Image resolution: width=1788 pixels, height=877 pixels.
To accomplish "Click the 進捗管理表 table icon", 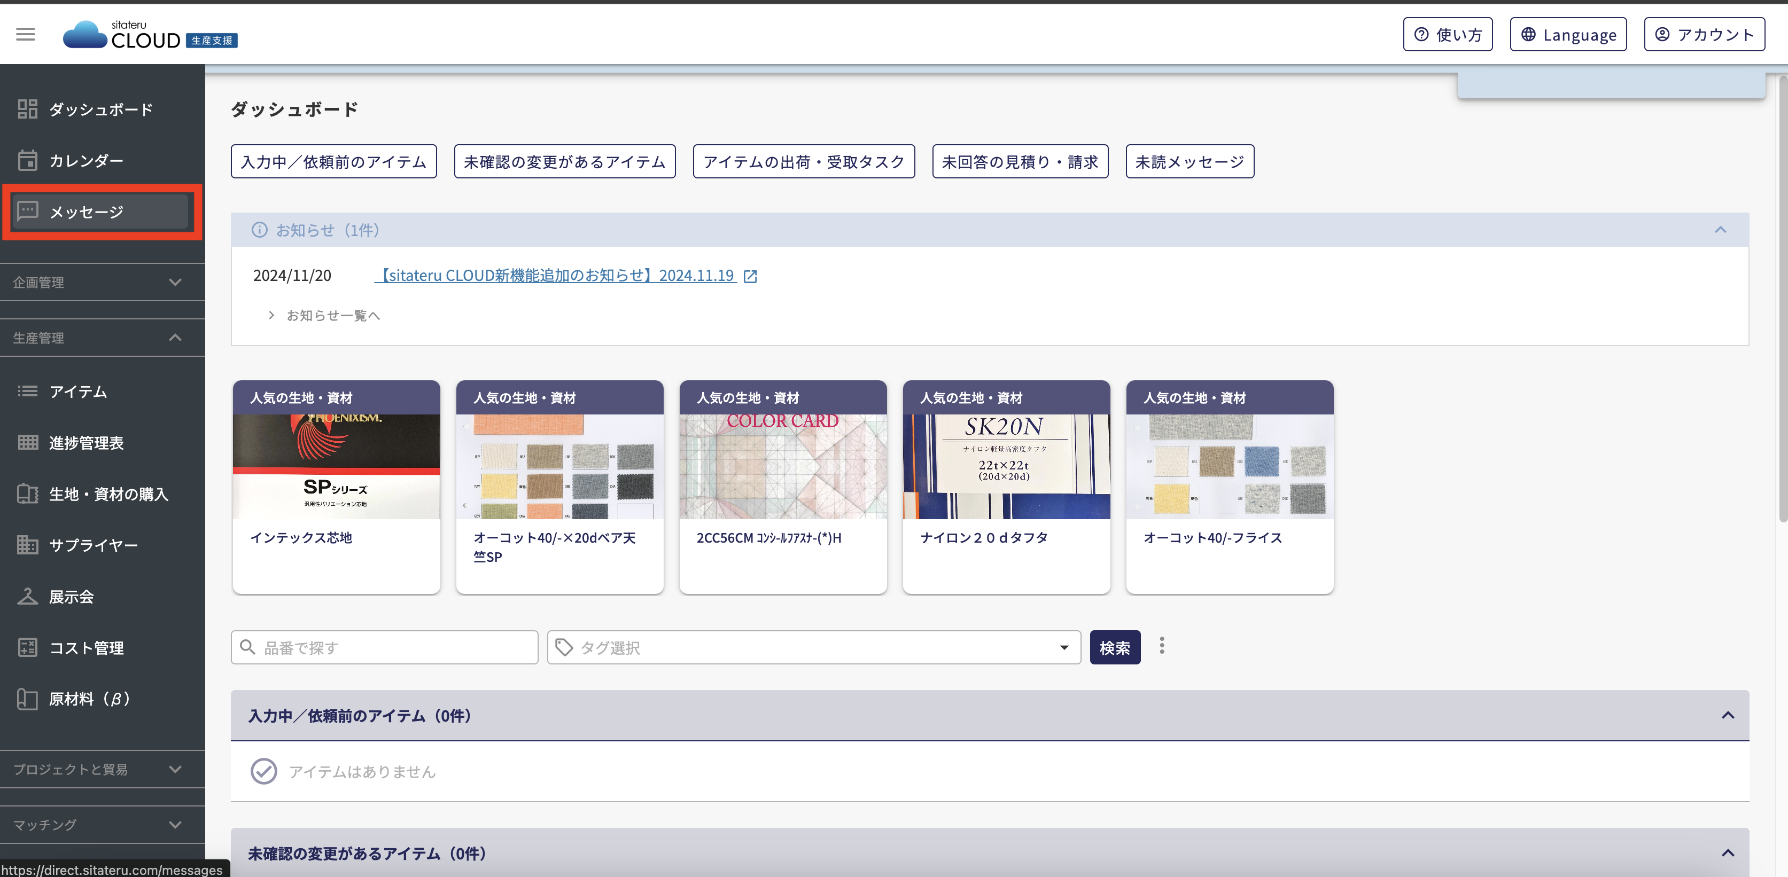I will [27, 443].
